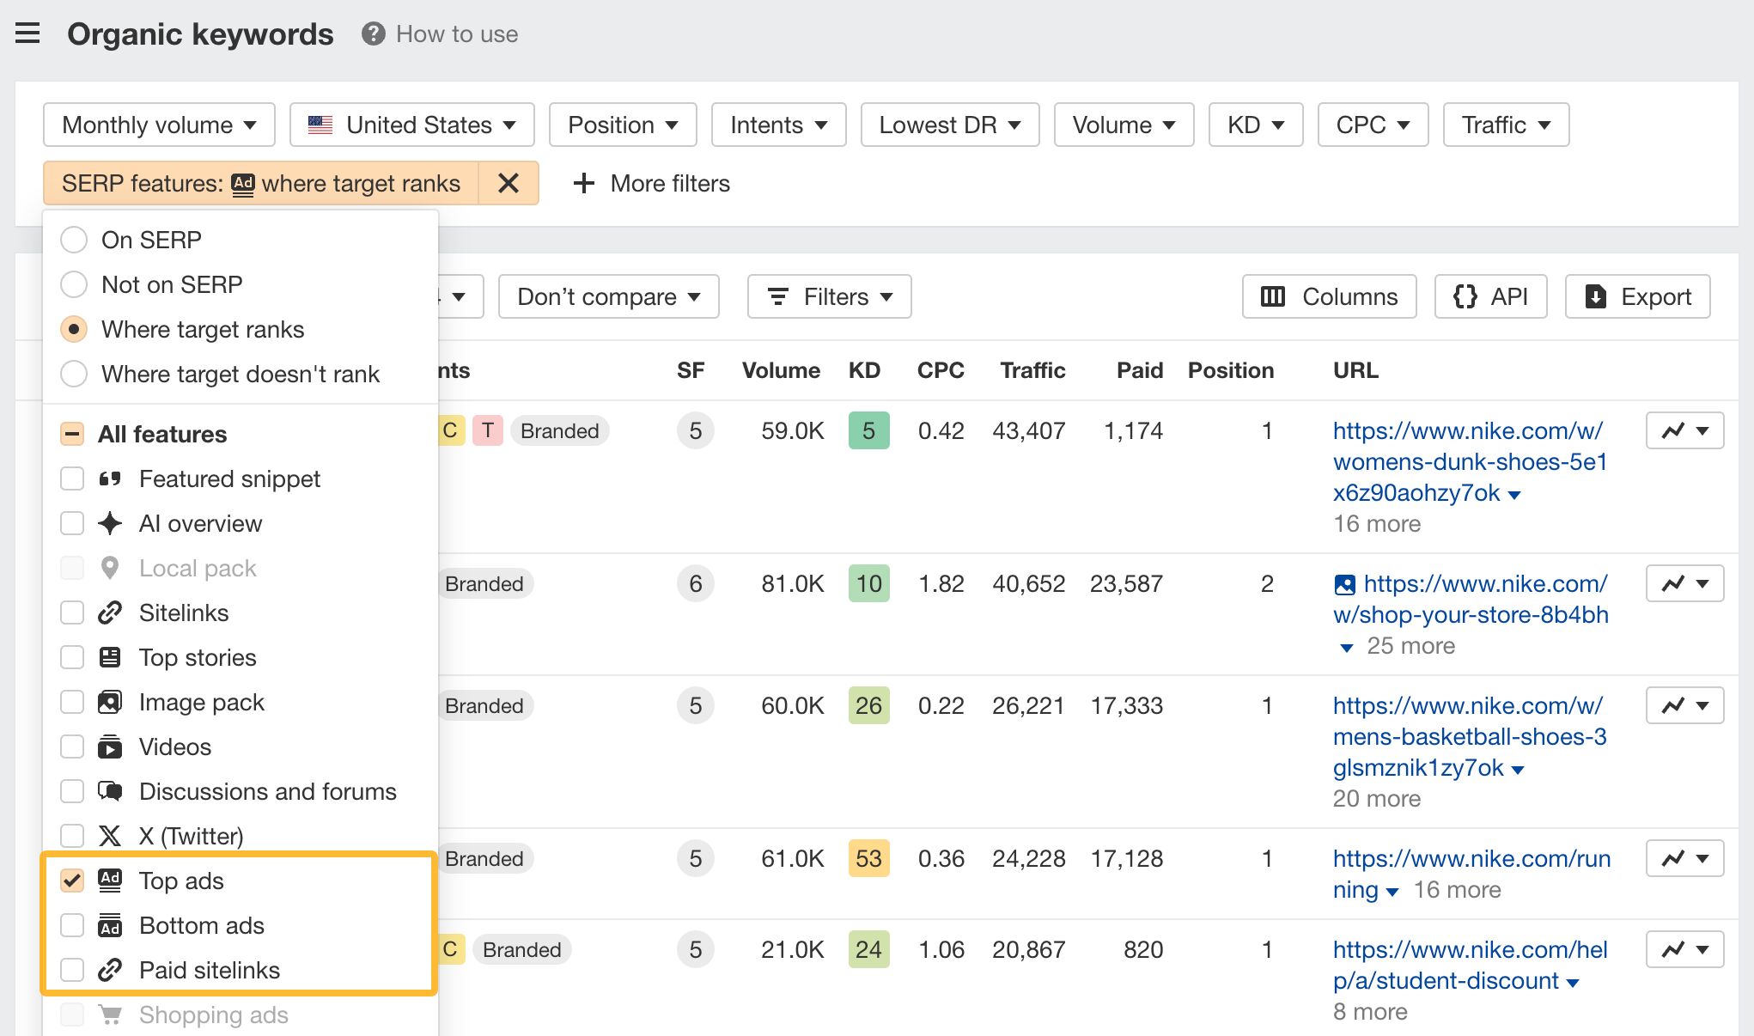Screen dimensions: 1754x1036
Task: Uncheck the Top ads checkbox
Action: 72,881
